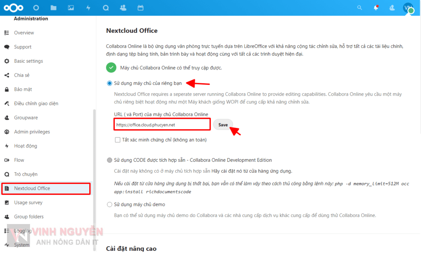The image size is (421, 254).
Task: Select the built-in CODE server radio option
Action: tap(109, 160)
